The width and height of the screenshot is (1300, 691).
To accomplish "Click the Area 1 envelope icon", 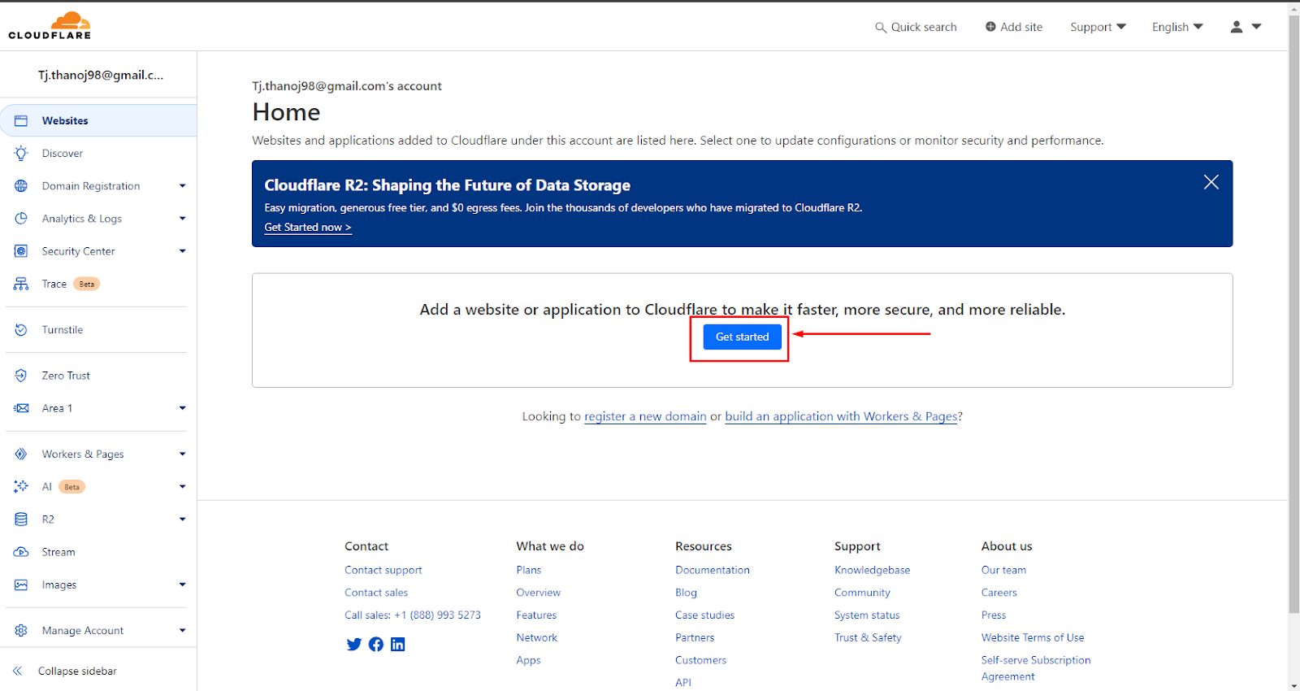I will [21, 408].
